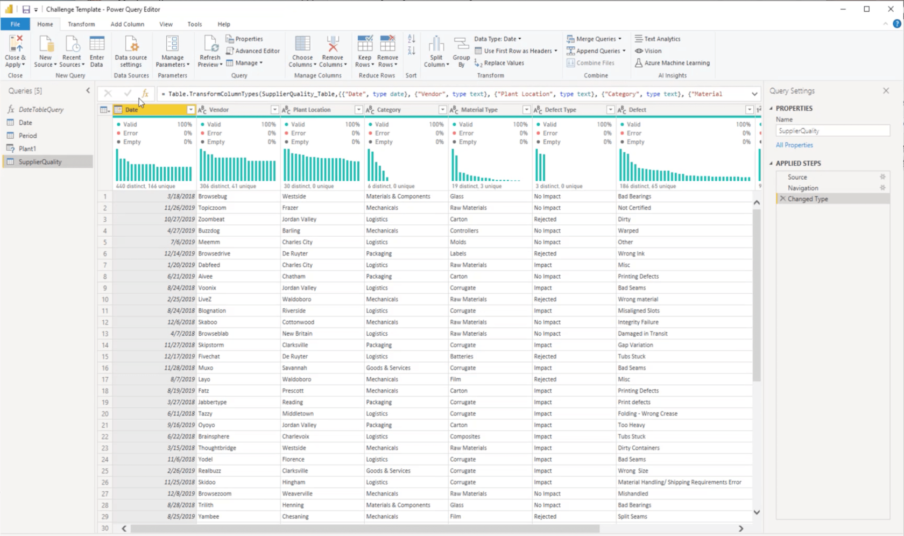Switch to the View tab
Screen dimensions: 904x536
click(x=166, y=24)
